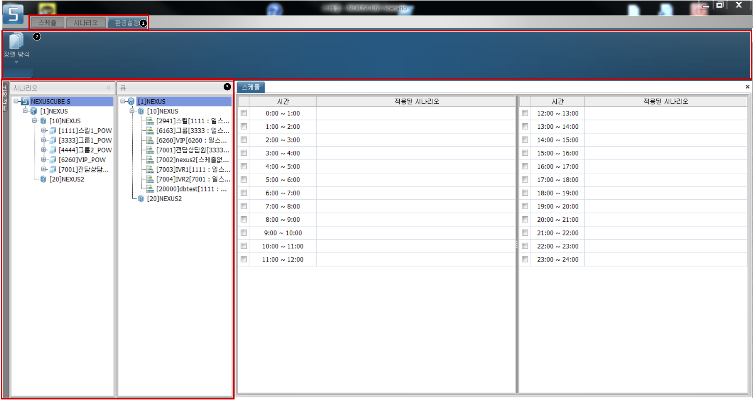Check the 23:00 ~ 24:00 time slot
Image resolution: width=753 pixels, height=400 pixels.
[x=525, y=259]
